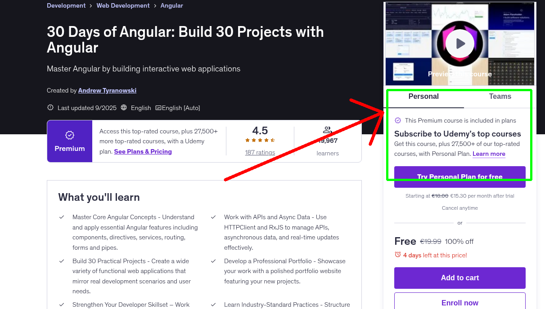Click the chevron between Development and Web Development

(91, 6)
